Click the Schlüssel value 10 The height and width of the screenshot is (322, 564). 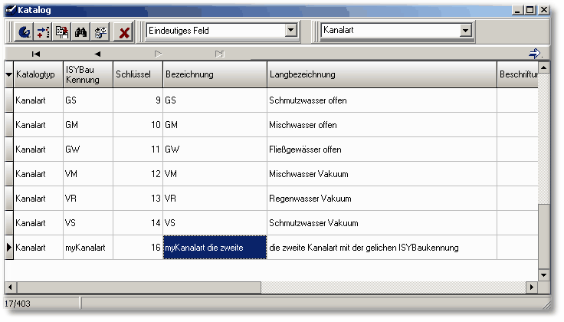pyautogui.click(x=138, y=125)
